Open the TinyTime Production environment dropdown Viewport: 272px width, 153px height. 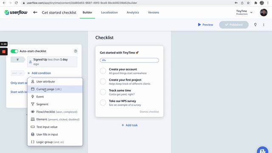click(x=244, y=12)
